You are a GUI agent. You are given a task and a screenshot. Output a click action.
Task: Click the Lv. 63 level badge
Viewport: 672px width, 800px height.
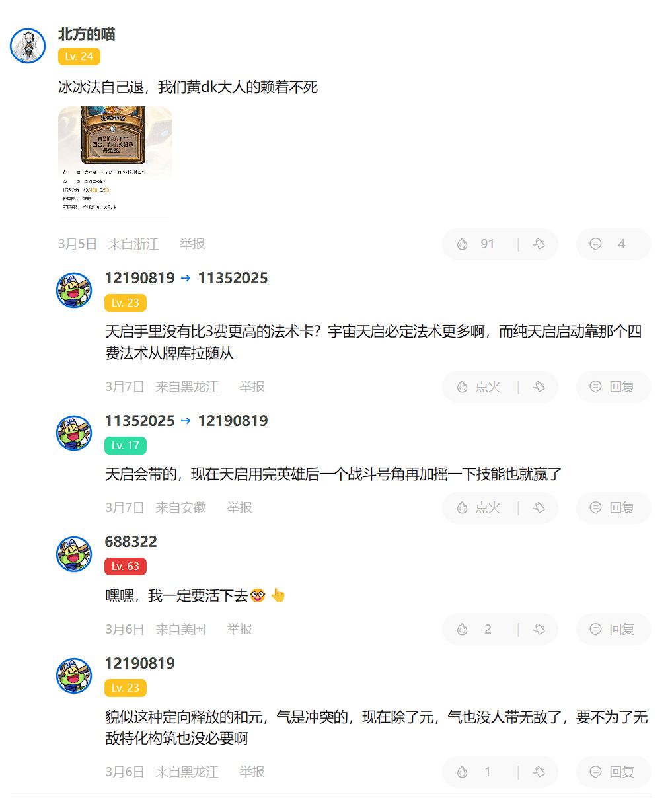point(126,567)
